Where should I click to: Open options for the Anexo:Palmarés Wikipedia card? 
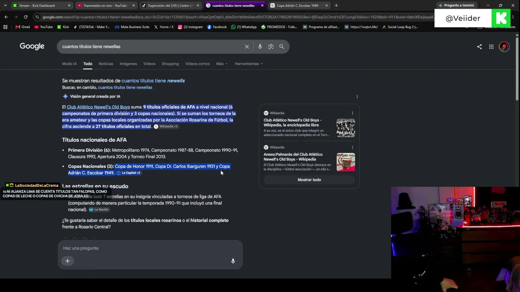[352, 147]
